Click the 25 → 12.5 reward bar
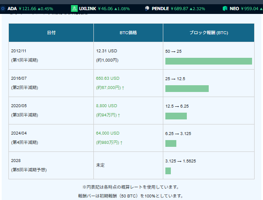 click(x=187, y=89)
